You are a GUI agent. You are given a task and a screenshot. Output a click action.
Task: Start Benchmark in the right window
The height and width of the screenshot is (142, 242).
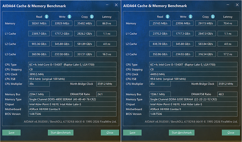point(181,133)
